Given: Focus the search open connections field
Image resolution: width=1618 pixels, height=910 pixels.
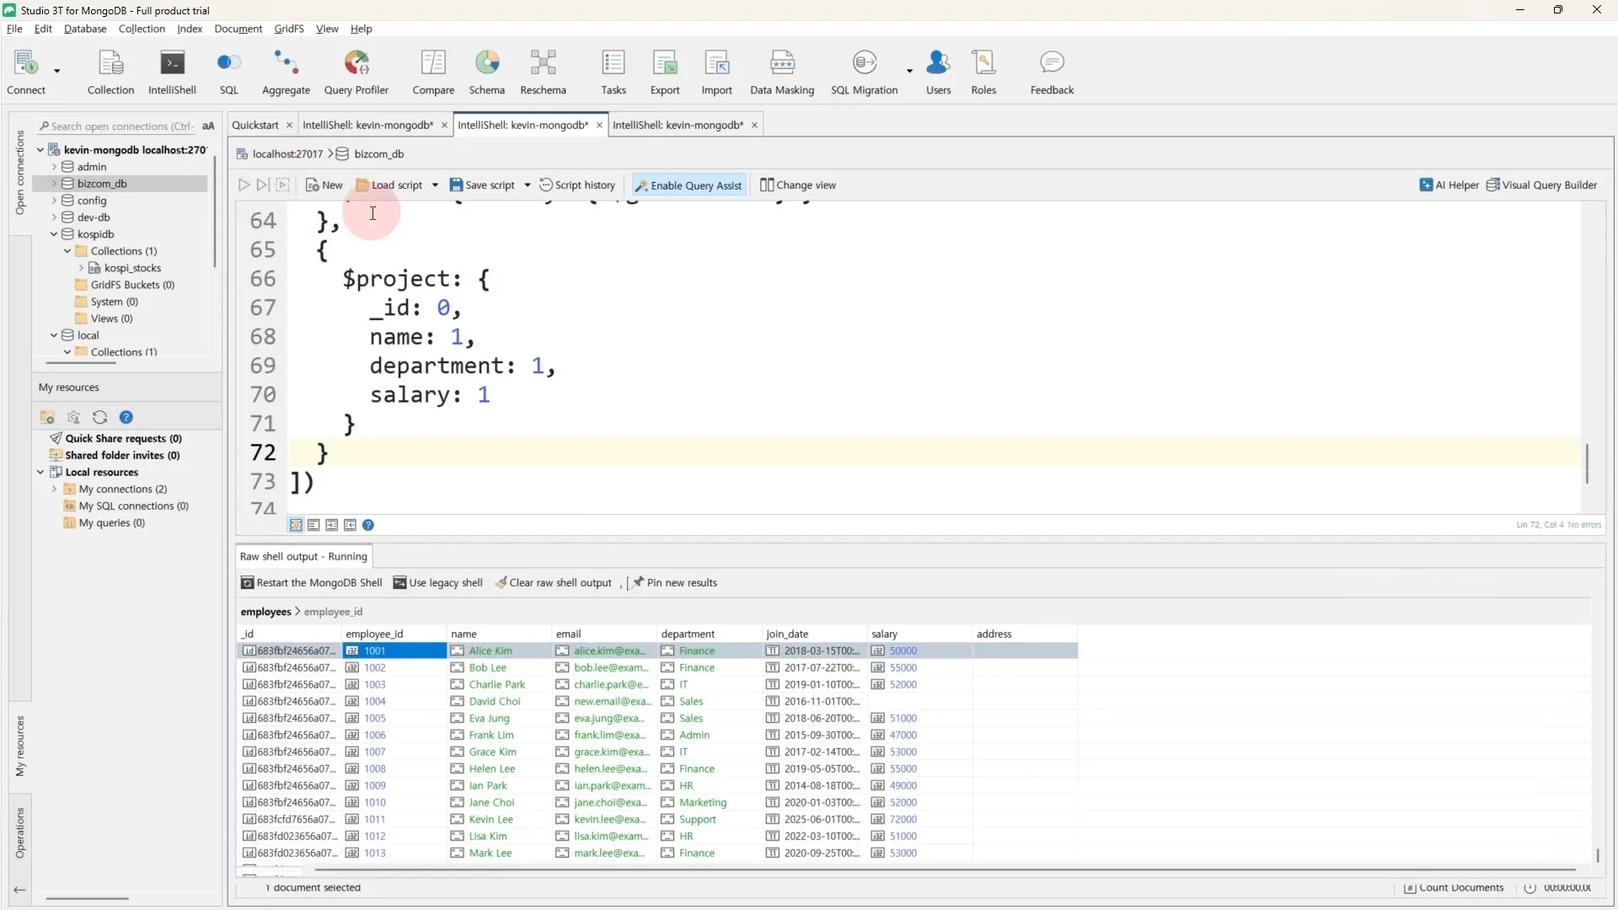Looking at the screenshot, I should click(x=116, y=126).
